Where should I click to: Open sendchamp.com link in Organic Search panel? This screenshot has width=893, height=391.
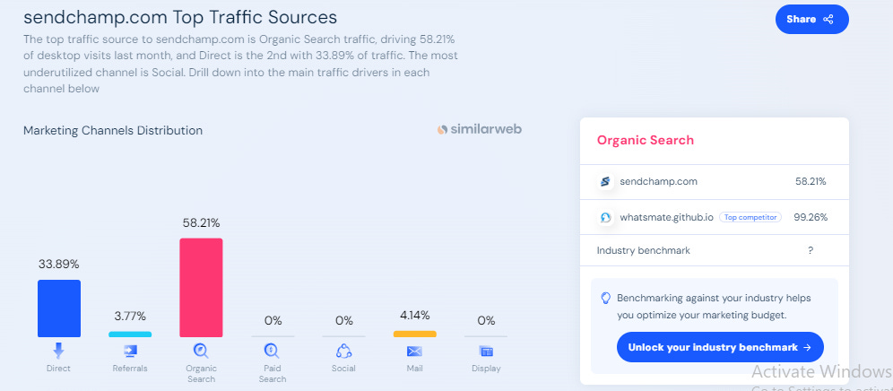658,182
